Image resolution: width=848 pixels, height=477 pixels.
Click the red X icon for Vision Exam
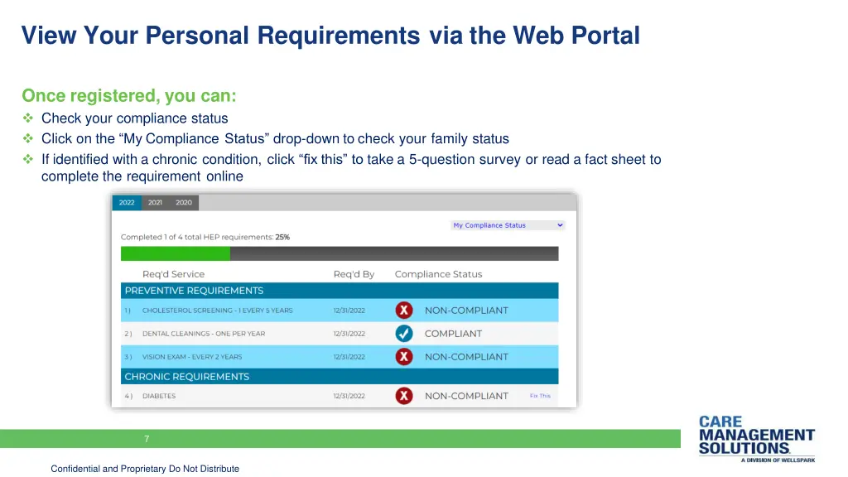(x=404, y=357)
